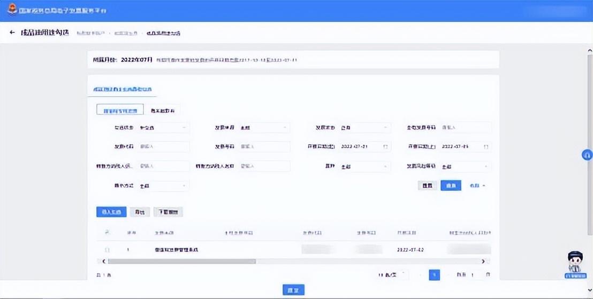Switch to the first outlined sub-tab
593x299 pixels.
coord(120,110)
